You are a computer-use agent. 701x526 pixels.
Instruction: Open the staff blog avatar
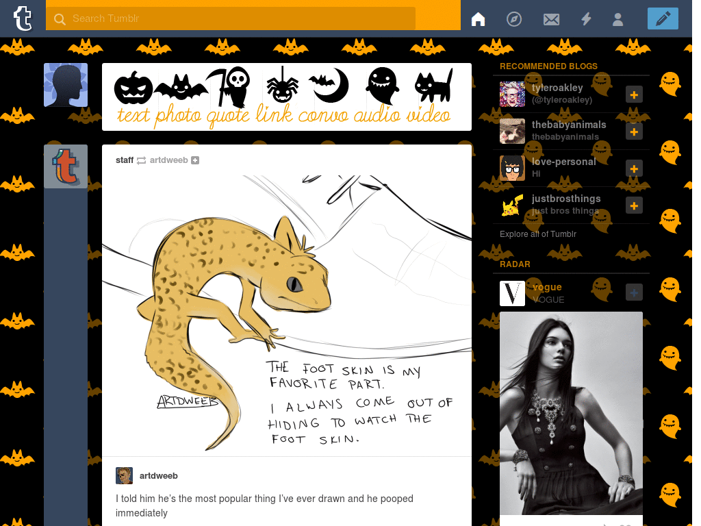(x=66, y=166)
